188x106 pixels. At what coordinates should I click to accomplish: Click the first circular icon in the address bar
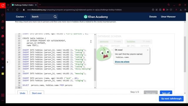pyautogui.click(x=153, y=10)
